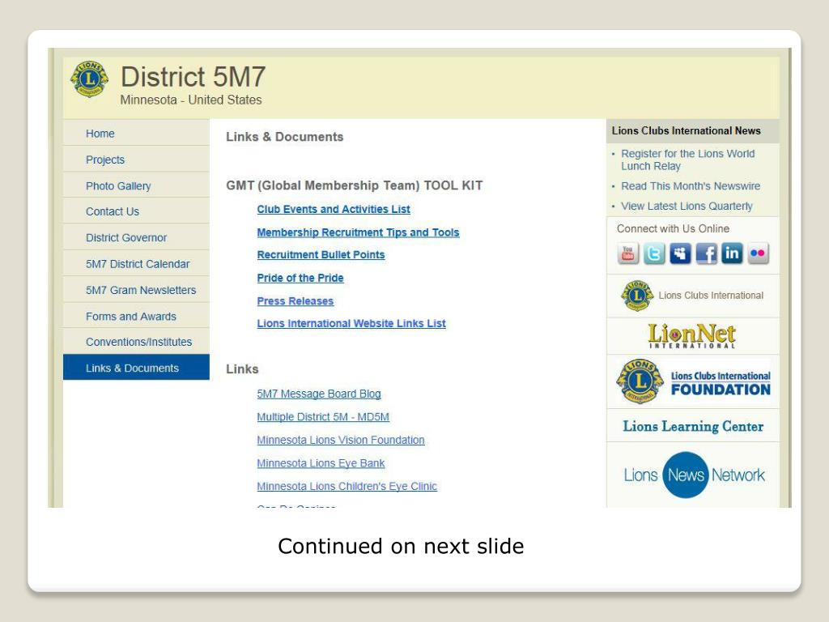Open the Twitter social icon
Screen dimensions: 829x622
pyautogui.click(x=654, y=253)
